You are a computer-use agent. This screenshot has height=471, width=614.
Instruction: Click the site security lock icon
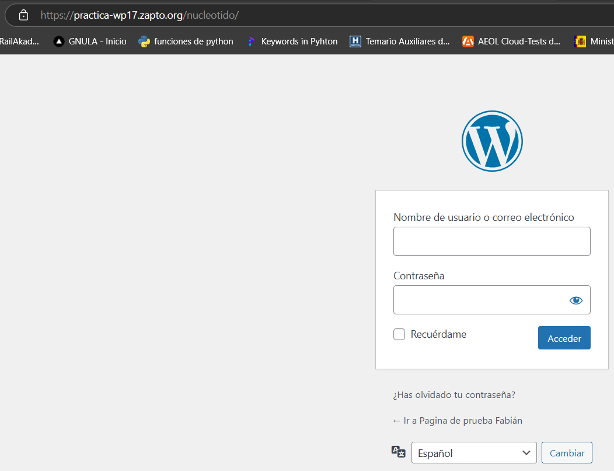(23, 15)
